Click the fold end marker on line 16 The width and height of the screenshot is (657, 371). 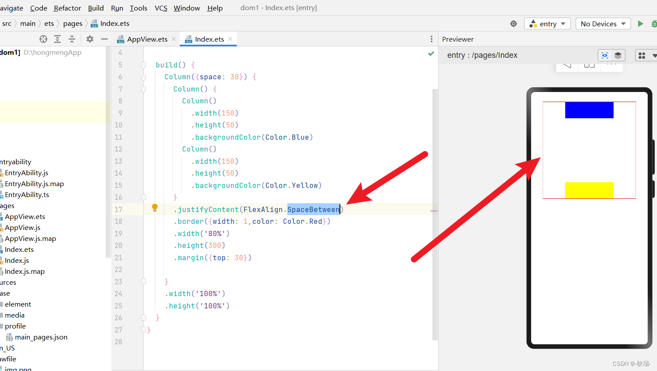pyautogui.click(x=143, y=197)
